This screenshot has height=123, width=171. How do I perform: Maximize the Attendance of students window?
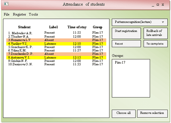pyautogui.click(x=158, y=5)
